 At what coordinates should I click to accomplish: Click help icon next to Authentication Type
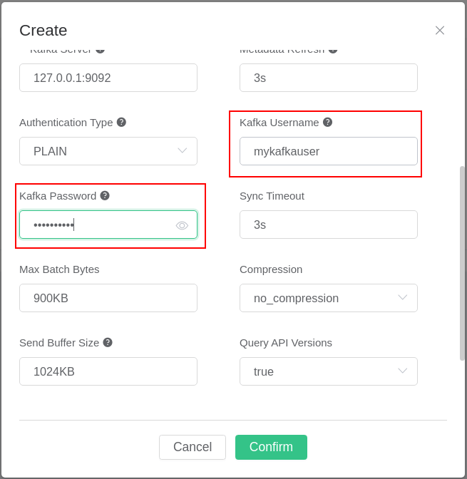(x=121, y=122)
